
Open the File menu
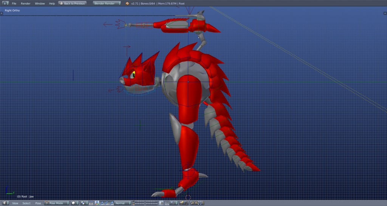[x=14, y=3]
